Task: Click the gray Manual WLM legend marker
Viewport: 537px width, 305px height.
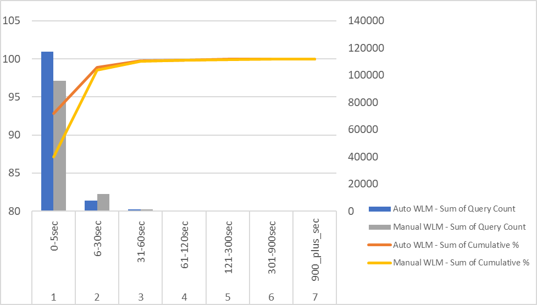Action: tap(380, 227)
